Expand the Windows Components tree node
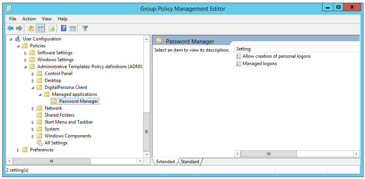The width and height of the screenshot is (365, 179). pyautogui.click(x=33, y=136)
